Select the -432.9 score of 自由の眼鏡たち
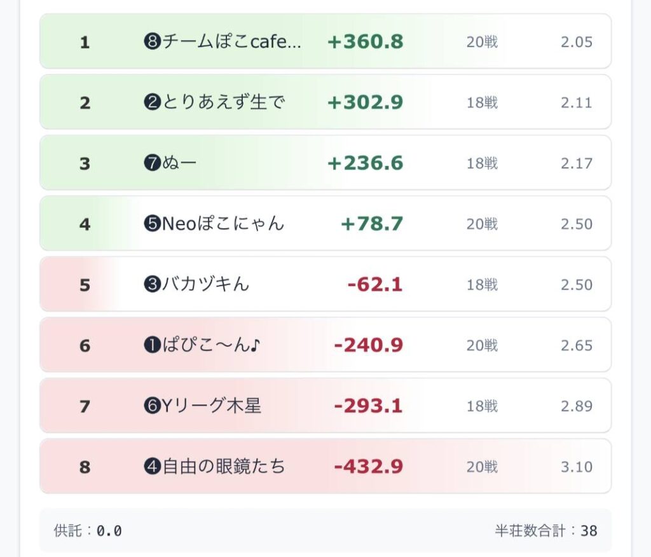The image size is (651, 557). coord(368,467)
